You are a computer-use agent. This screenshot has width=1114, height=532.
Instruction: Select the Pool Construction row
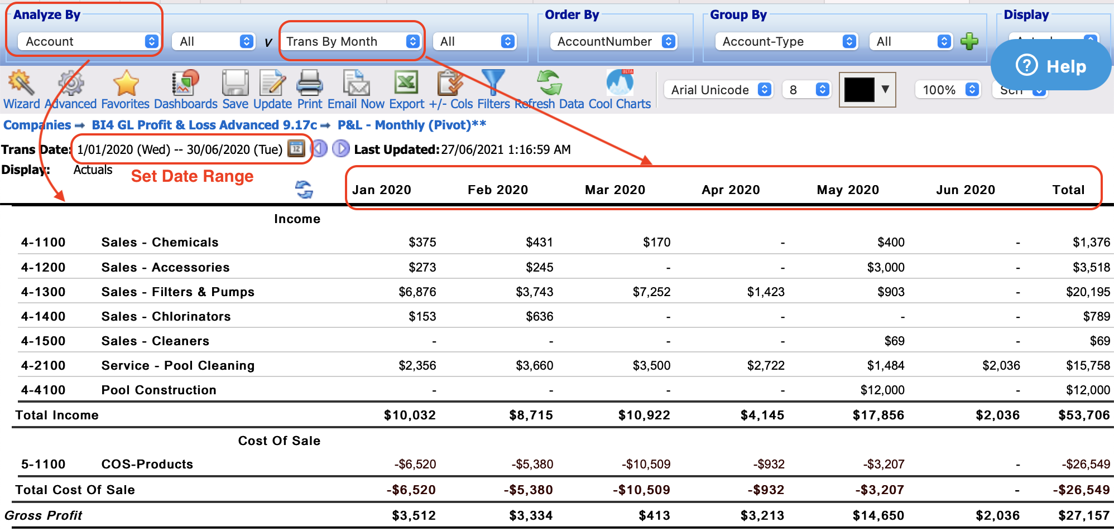[x=565, y=390]
